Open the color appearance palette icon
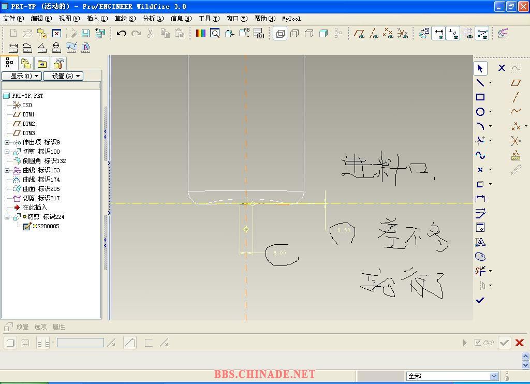The height and width of the screenshot is (384, 530). (x=201, y=34)
